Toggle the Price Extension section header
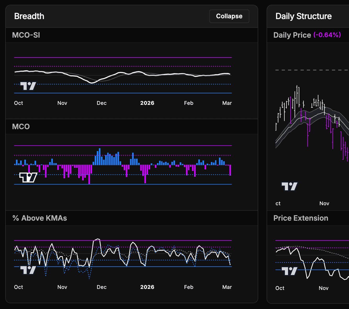This screenshot has height=309, width=349. [x=300, y=218]
